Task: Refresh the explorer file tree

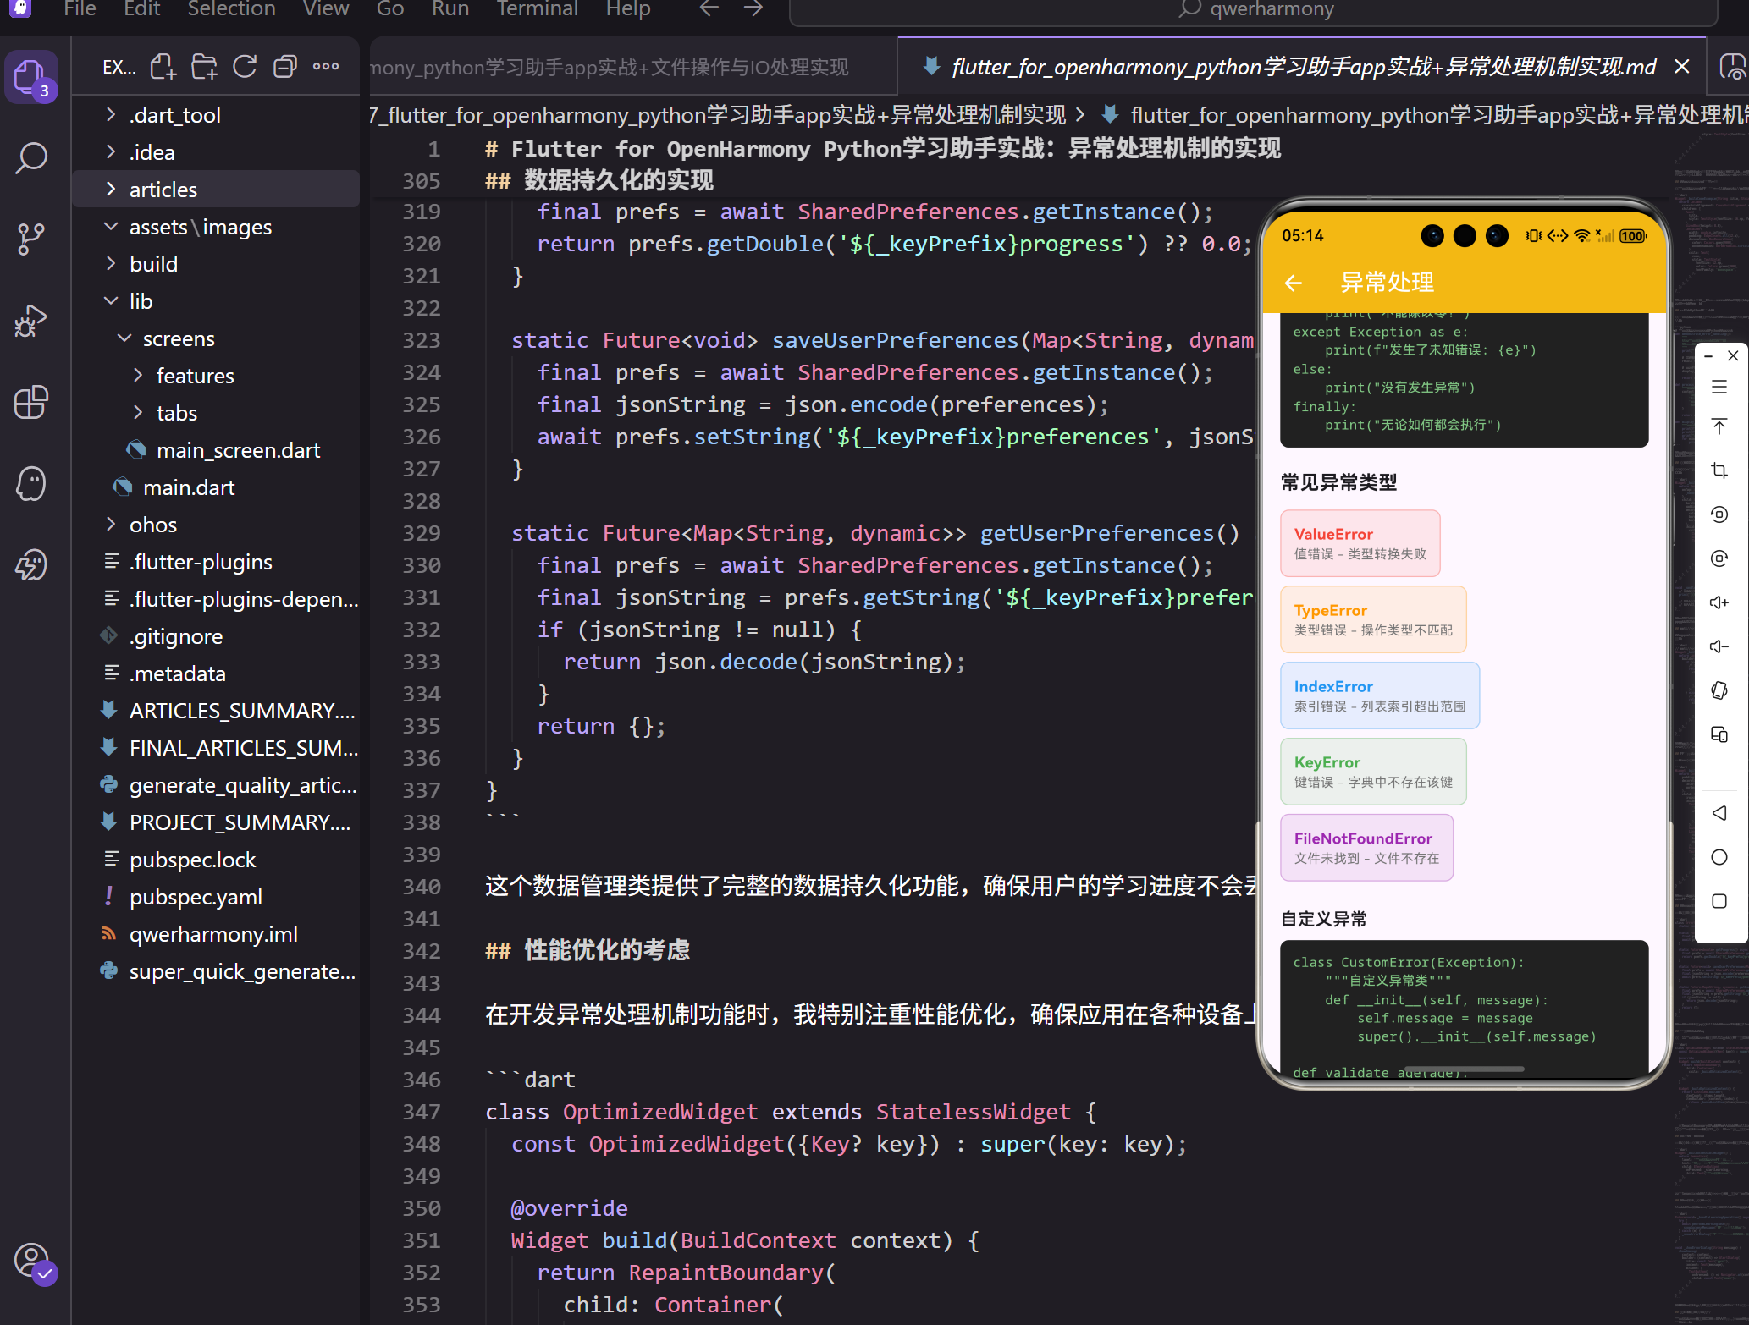Action: coord(245,67)
